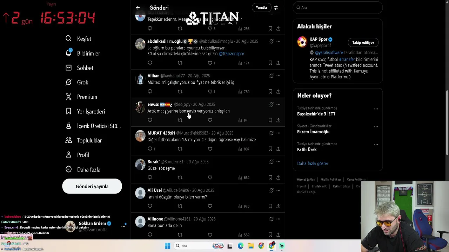Click the Gönderi yayınla button
Image resolution: width=449 pixels, height=252 pixels.
(92, 187)
